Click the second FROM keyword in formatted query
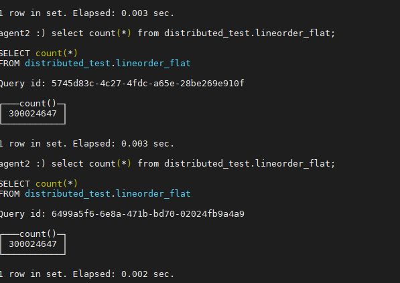This screenshot has width=400, height=283. coord(9,193)
